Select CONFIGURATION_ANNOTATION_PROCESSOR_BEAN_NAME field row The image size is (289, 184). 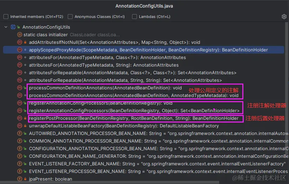click(x=143, y=148)
